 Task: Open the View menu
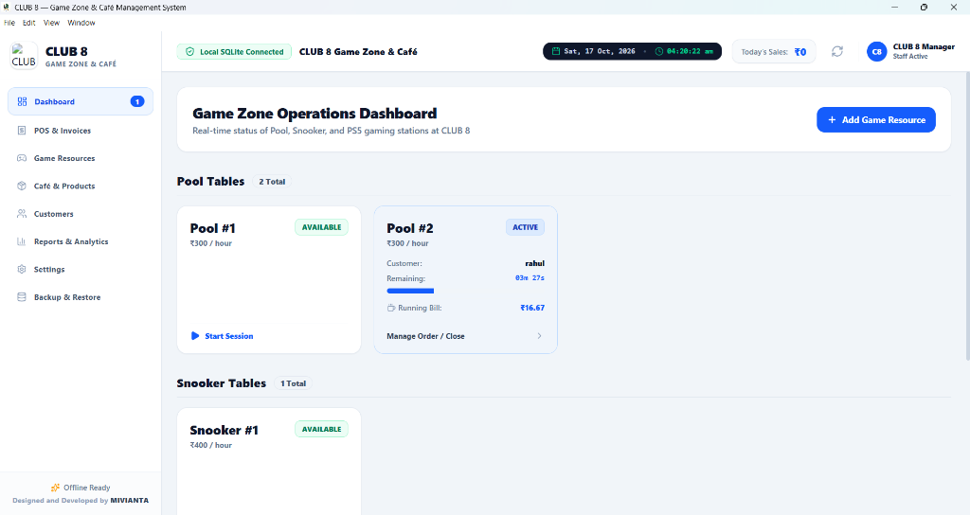(51, 23)
